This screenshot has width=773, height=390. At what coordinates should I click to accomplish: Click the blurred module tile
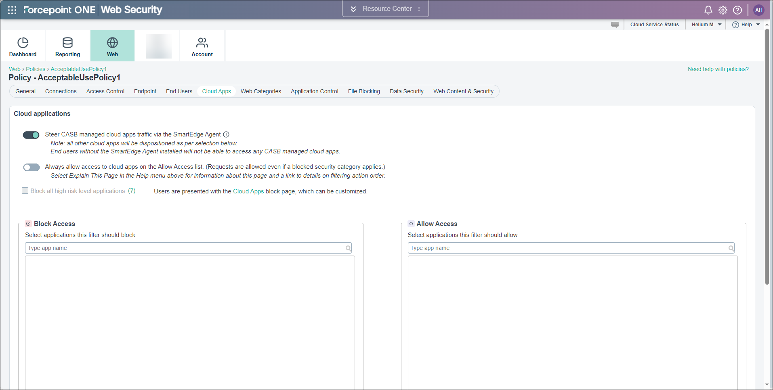coord(158,46)
